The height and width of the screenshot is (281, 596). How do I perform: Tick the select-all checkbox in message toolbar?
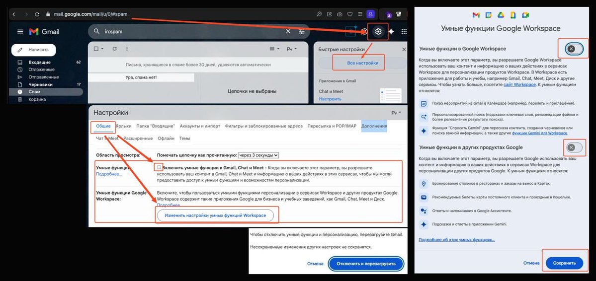(x=96, y=49)
